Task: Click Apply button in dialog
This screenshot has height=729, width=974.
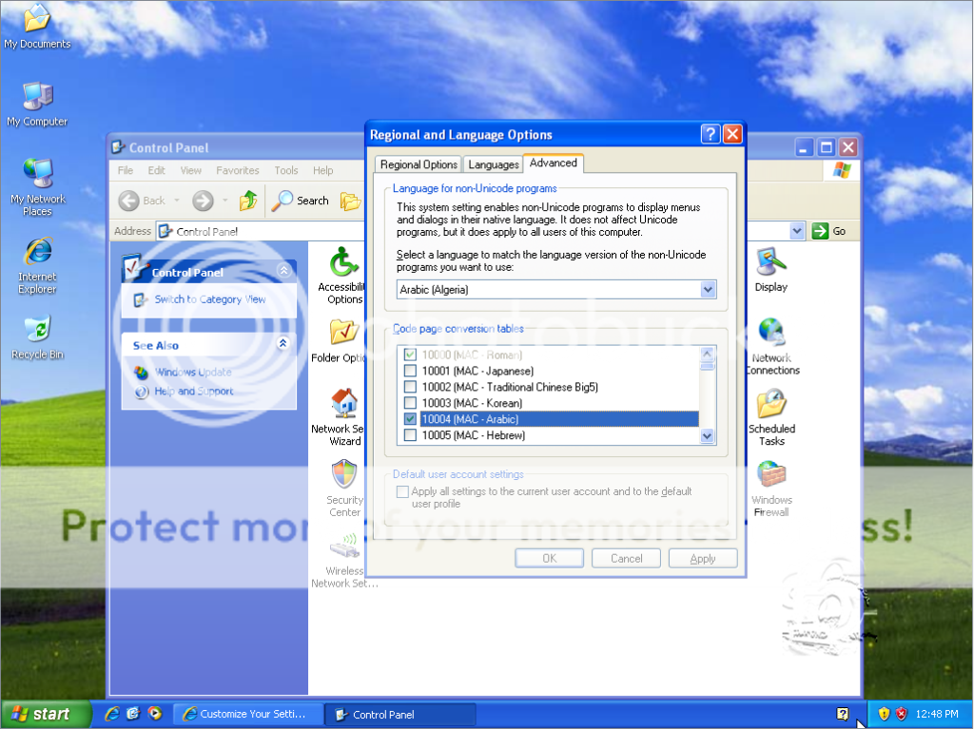Action: tap(703, 558)
